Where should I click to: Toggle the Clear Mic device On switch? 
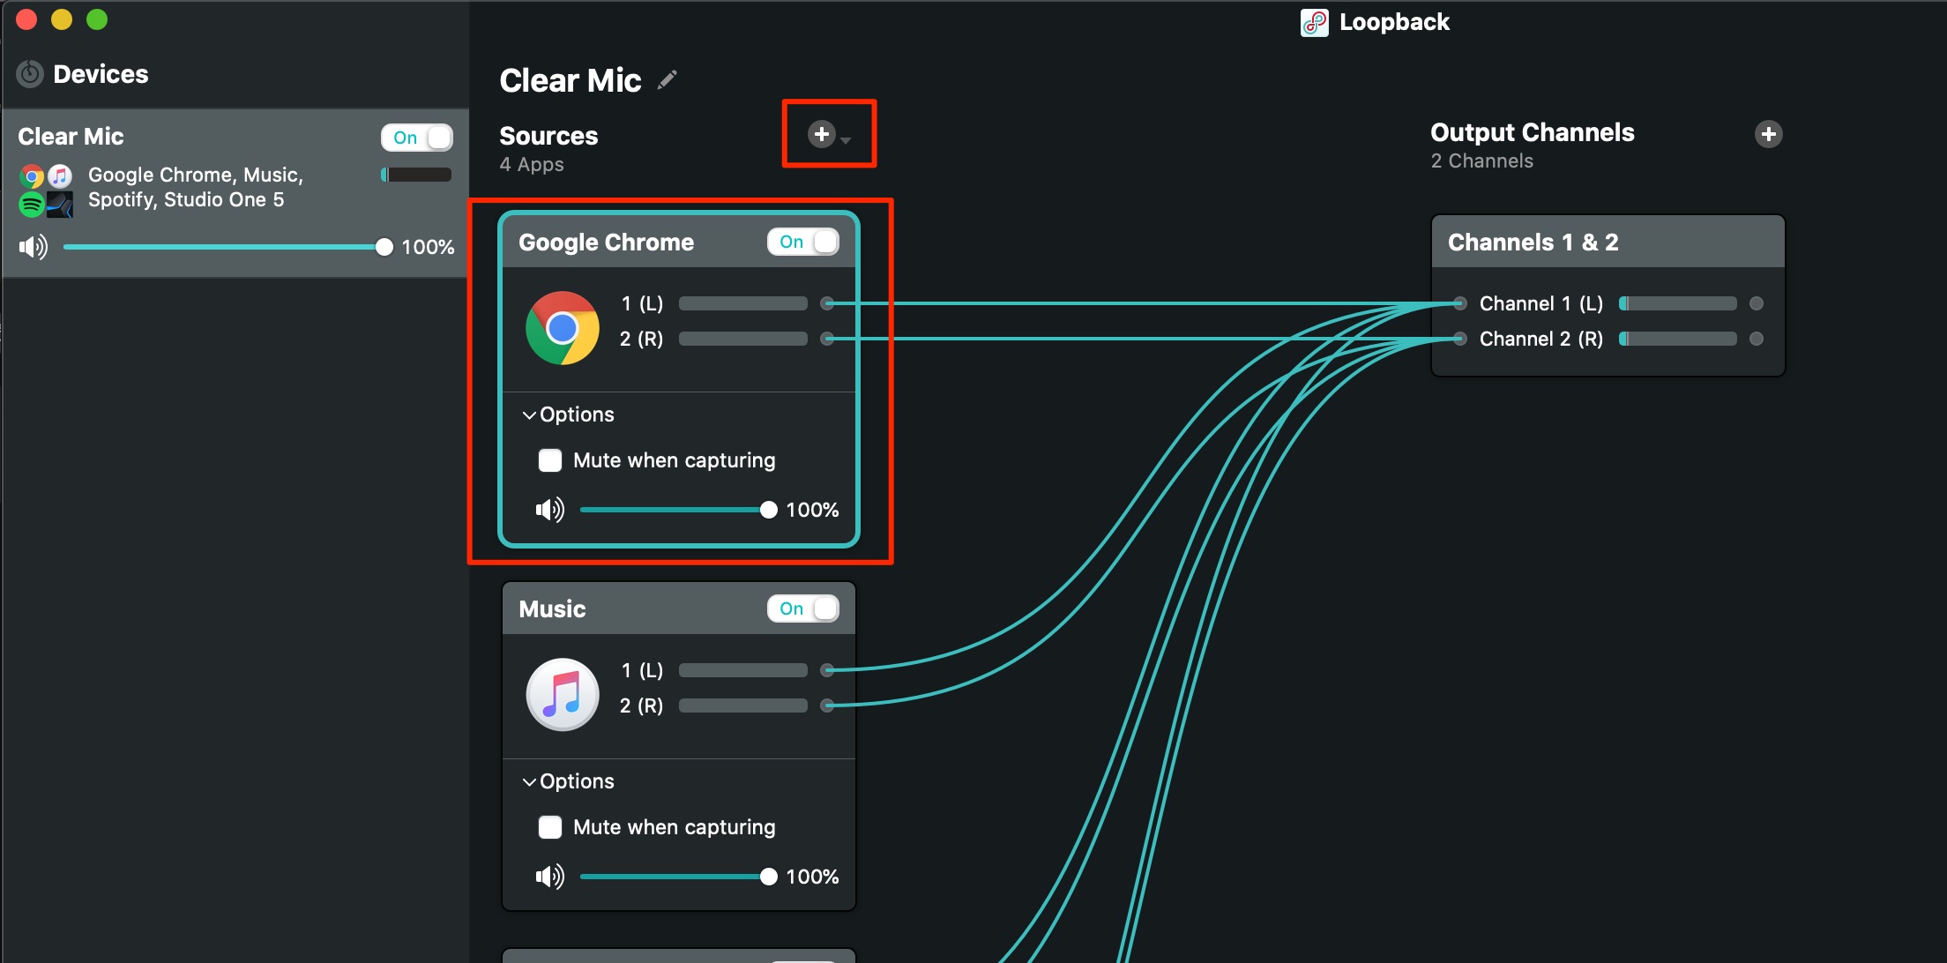coord(417,138)
